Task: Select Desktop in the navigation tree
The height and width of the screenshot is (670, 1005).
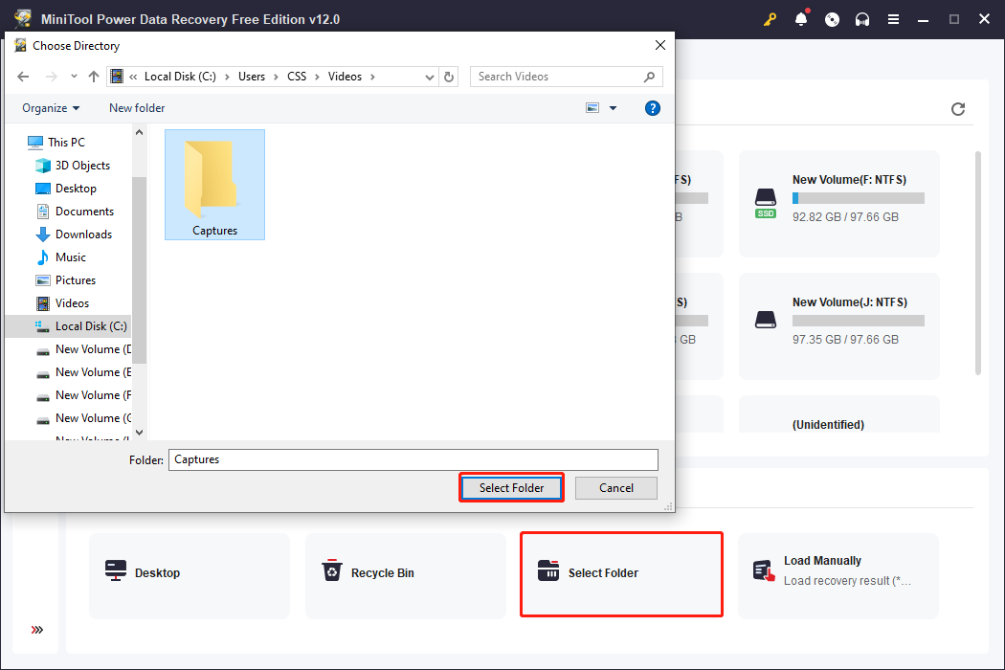Action: pos(66,189)
